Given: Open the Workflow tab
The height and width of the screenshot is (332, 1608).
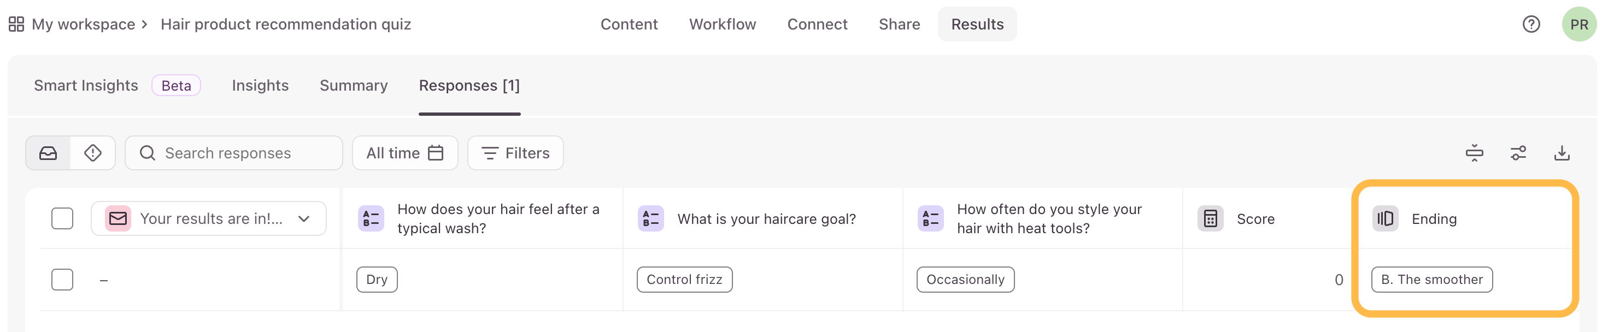Looking at the screenshot, I should (x=722, y=25).
